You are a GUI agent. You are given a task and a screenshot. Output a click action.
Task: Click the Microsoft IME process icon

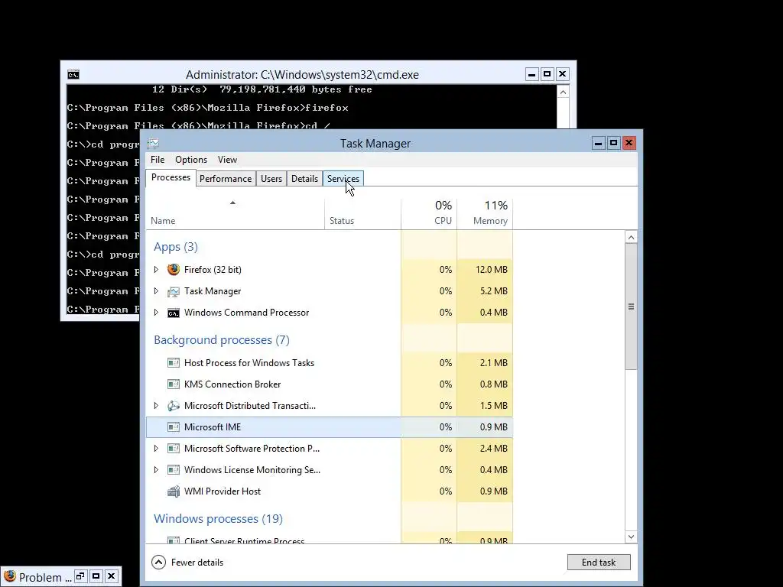[x=174, y=427]
